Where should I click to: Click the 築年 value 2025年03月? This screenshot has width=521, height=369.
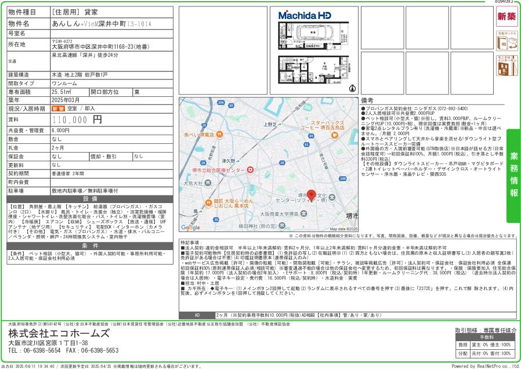point(66,100)
